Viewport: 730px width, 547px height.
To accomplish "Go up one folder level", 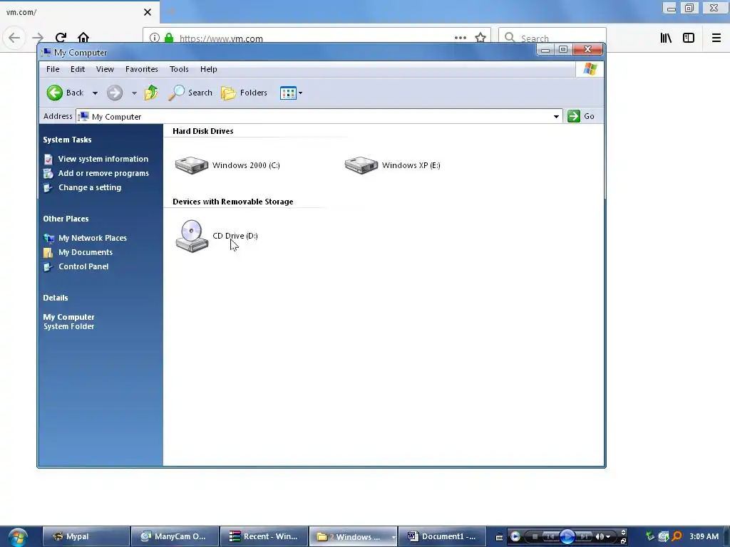I will pos(151,93).
